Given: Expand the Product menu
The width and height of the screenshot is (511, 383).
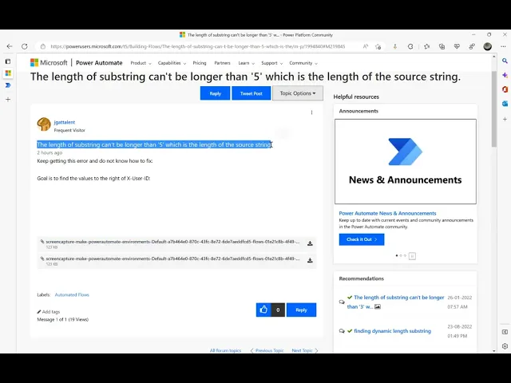Looking at the screenshot, I should coord(141,63).
